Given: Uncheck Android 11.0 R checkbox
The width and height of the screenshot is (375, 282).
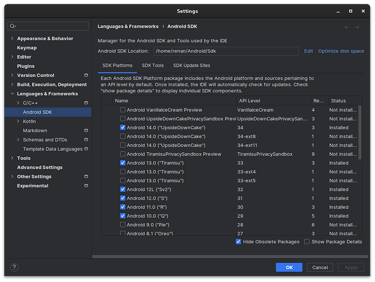Looking at the screenshot, I should [123, 207].
